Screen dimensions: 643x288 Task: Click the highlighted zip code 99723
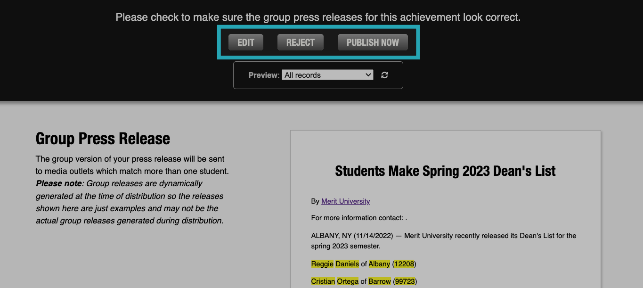pos(405,281)
